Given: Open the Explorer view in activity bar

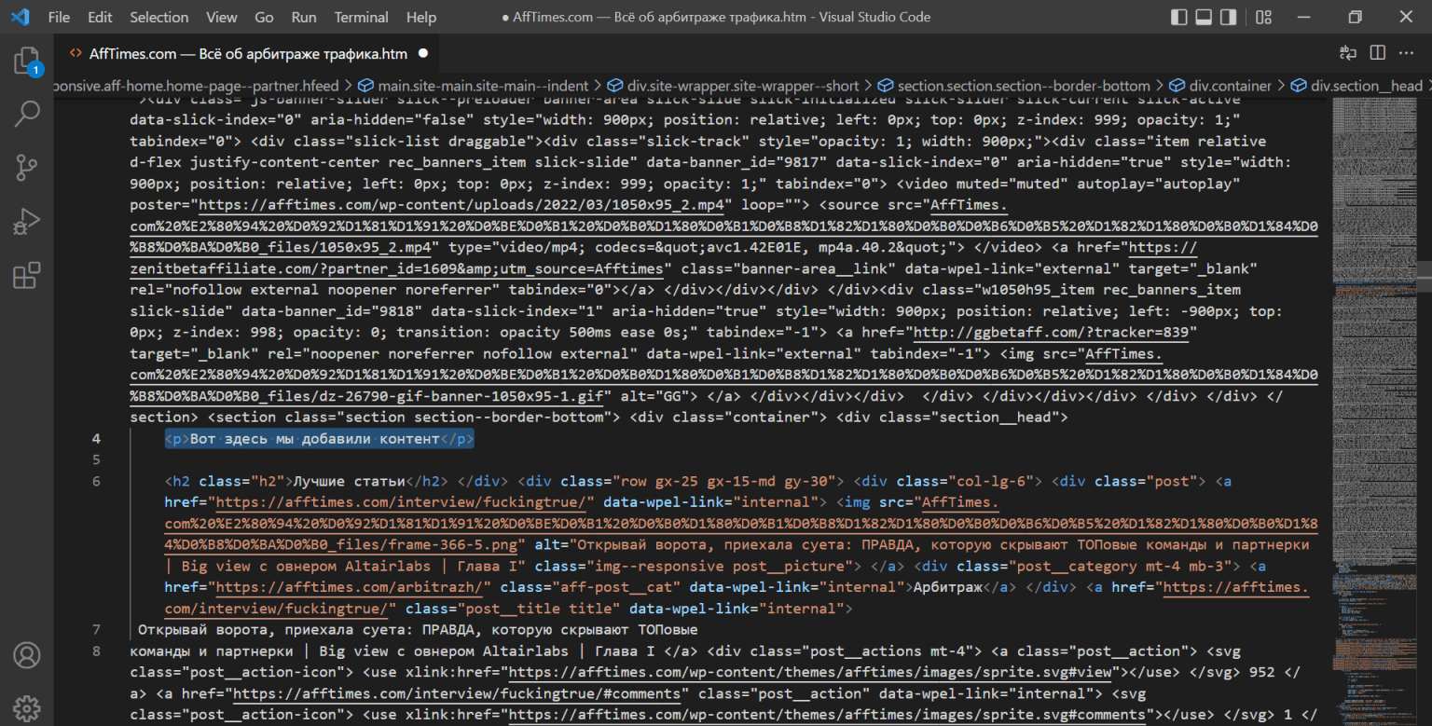Looking at the screenshot, I should click(26, 62).
